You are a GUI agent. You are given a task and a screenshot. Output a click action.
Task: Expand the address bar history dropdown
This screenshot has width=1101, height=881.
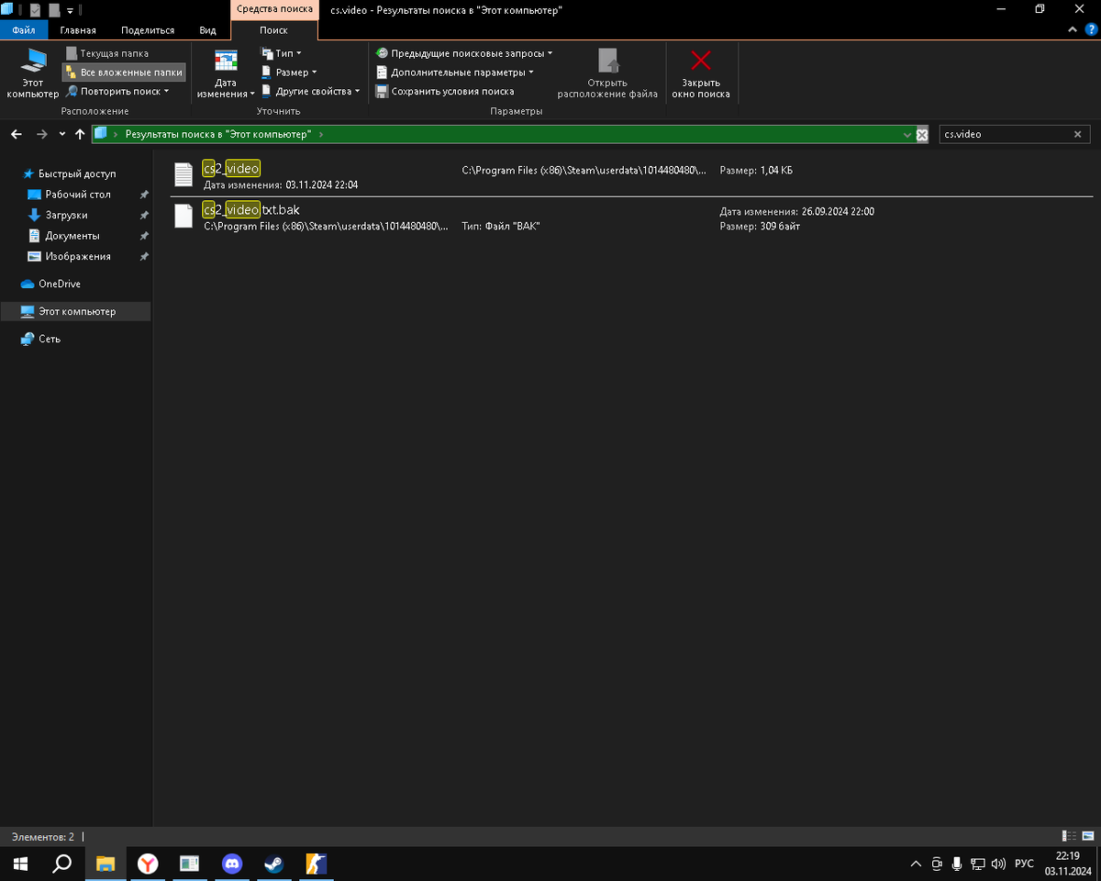907,134
